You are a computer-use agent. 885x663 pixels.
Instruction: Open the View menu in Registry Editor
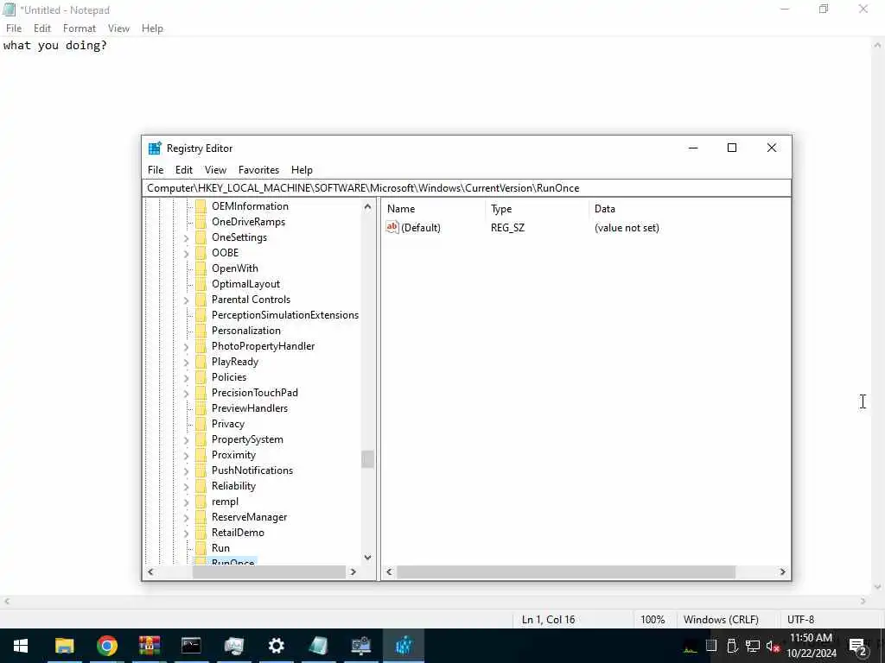215,170
